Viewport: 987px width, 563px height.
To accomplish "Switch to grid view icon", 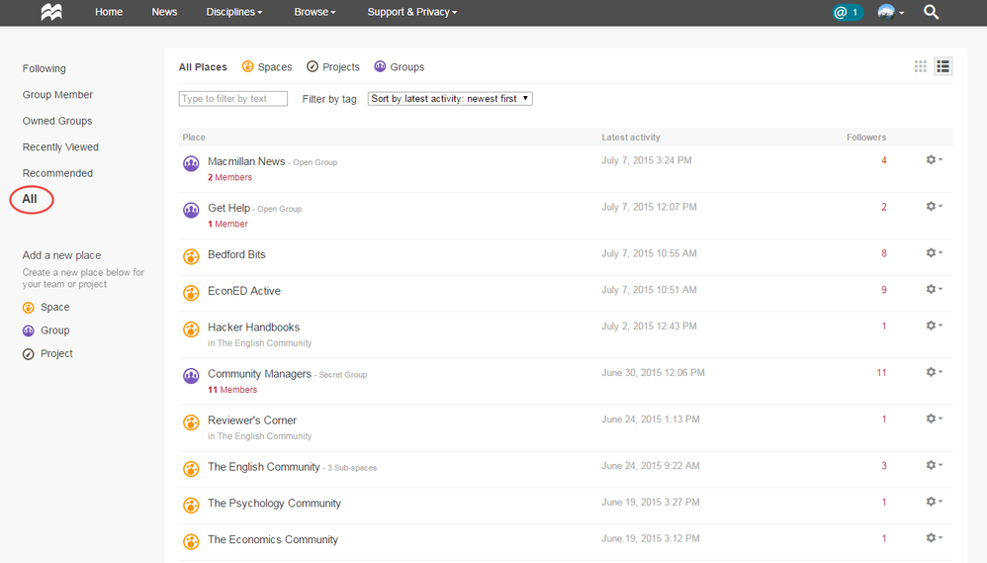I will 921,66.
